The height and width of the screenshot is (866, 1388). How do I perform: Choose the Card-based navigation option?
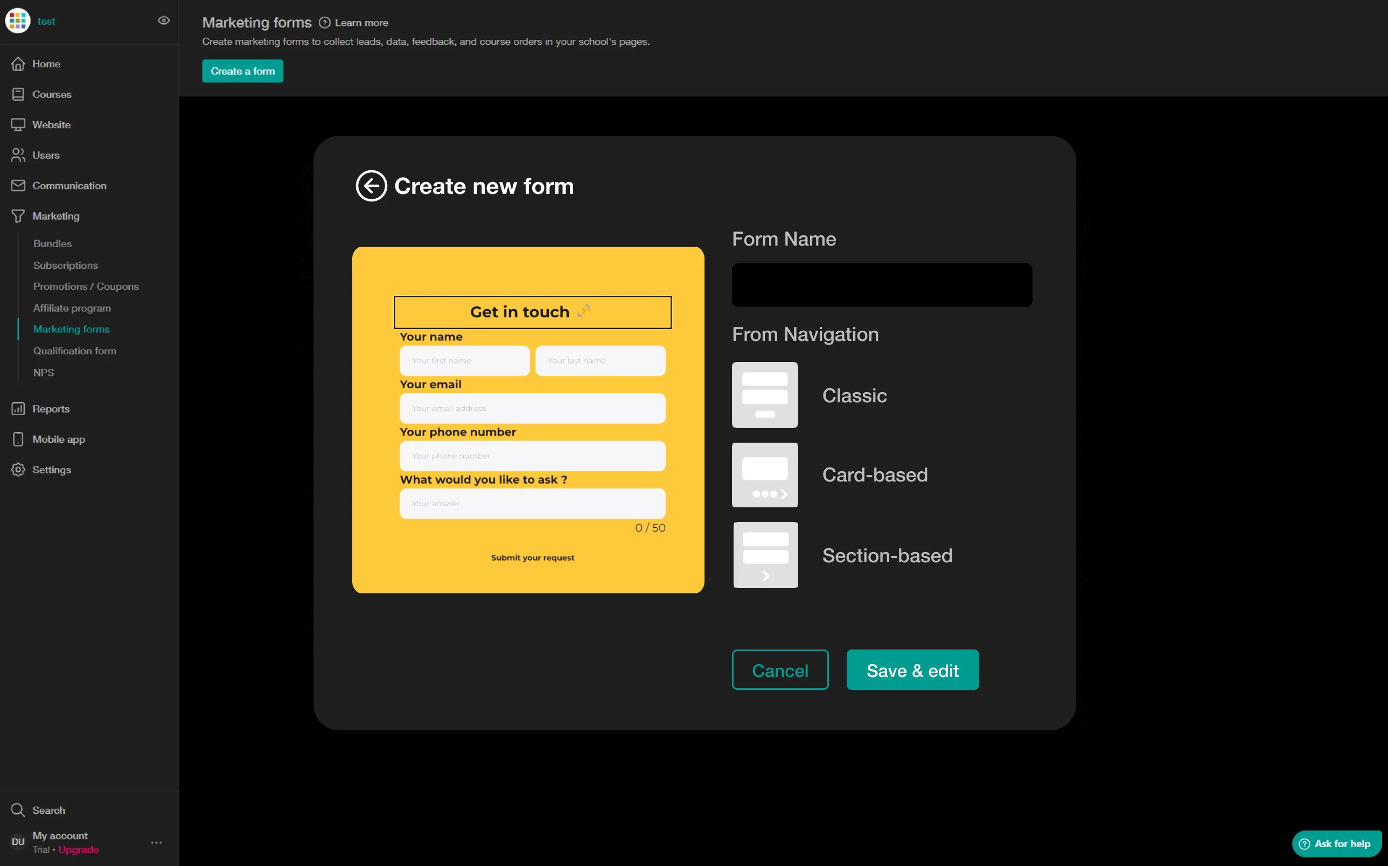[x=765, y=474]
